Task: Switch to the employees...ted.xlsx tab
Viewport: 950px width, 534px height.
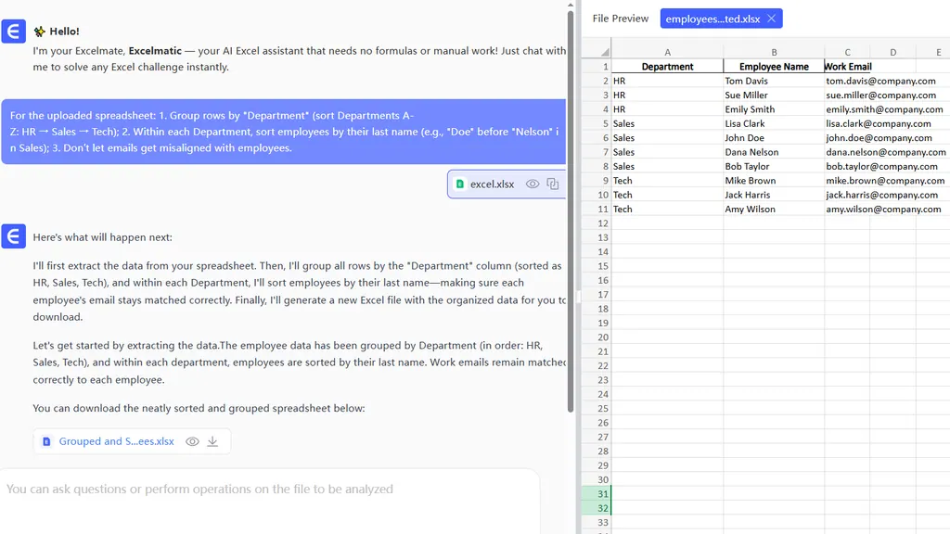Action: pos(712,19)
